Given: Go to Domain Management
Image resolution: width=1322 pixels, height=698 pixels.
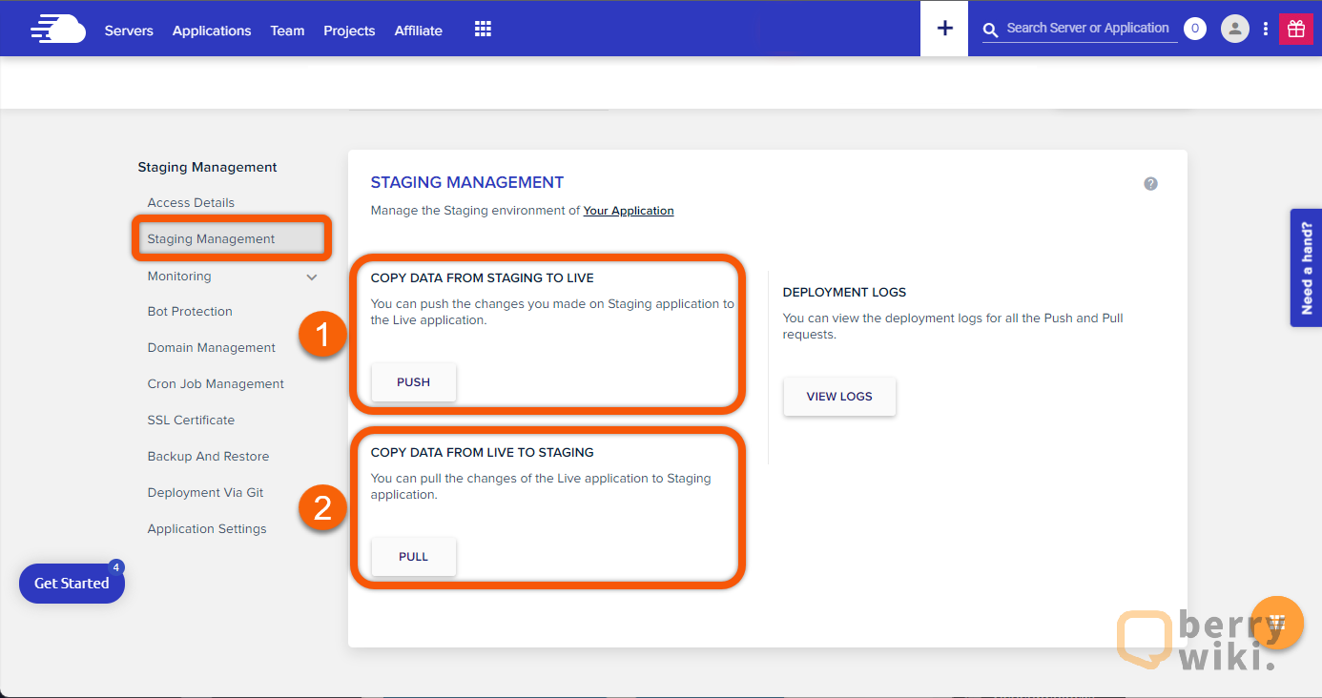Looking at the screenshot, I should (x=212, y=347).
